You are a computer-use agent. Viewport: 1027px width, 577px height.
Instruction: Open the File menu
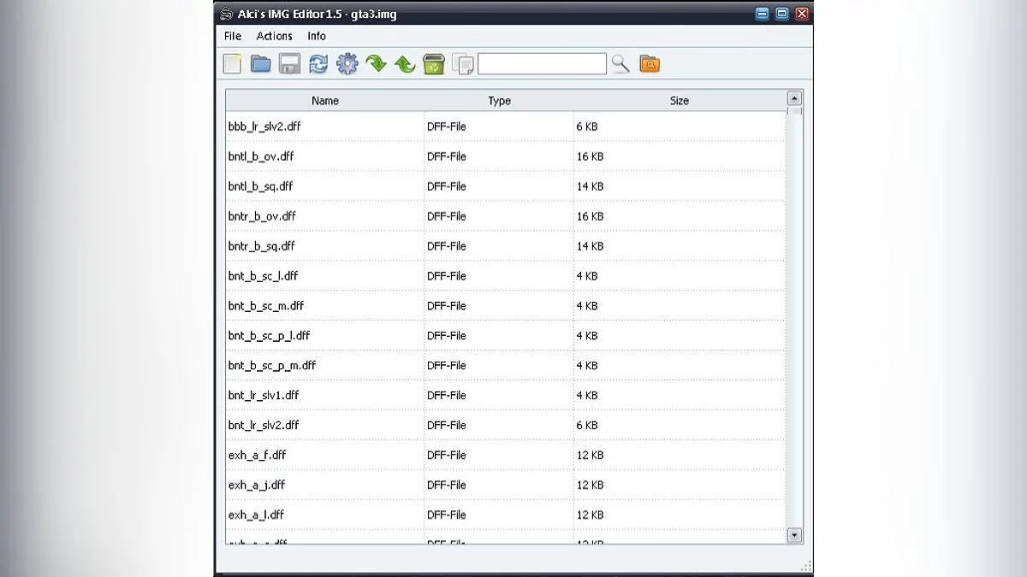(233, 36)
